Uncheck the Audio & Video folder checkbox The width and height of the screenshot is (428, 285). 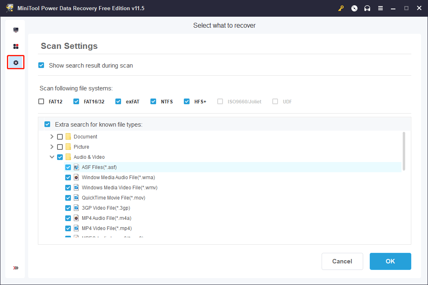point(60,157)
